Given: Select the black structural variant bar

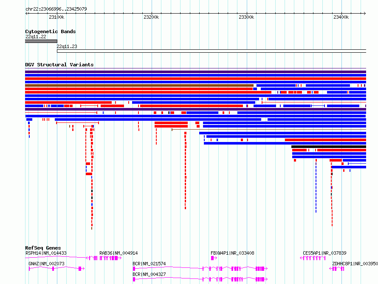Looking at the screenshot, I should (x=329, y=147).
